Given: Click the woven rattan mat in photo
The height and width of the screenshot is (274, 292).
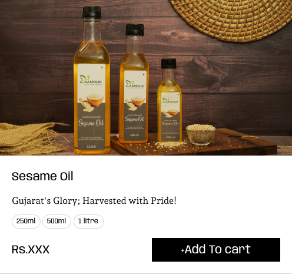Looking at the screenshot, I should click(x=231, y=19).
